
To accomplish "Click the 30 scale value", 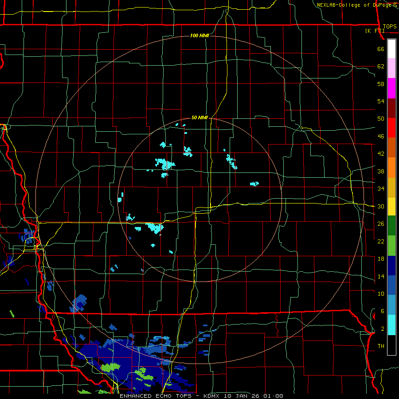I will pos(381,206).
